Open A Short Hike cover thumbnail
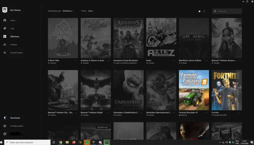Screen dimensions: 254x145 click(63, 38)
